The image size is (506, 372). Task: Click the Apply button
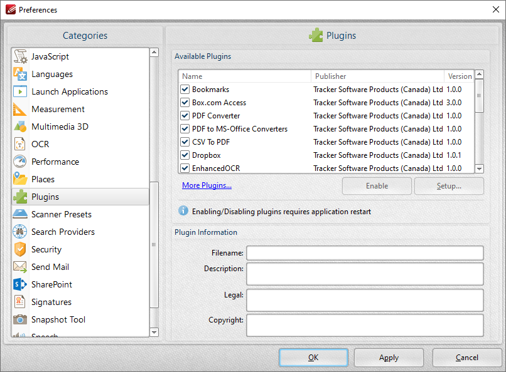pos(389,358)
